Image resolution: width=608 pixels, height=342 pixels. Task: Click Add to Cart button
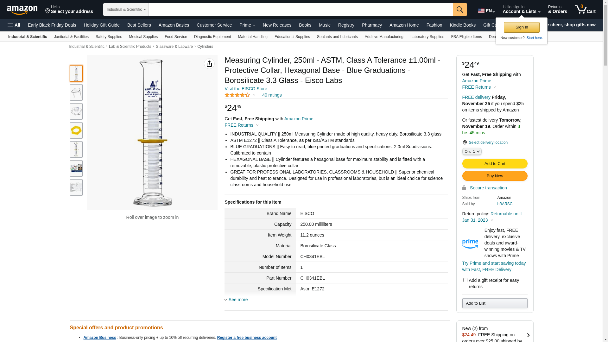tap(495, 164)
